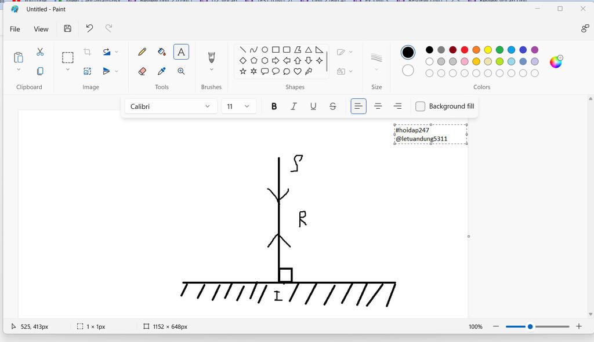Click the canvas right-edge resize handle
Viewport: 594px width, 342px height.
(x=469, y=236)
